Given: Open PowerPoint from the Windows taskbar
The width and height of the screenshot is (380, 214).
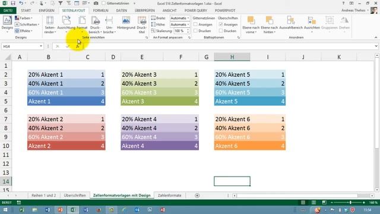Looking at the screenshot, I should click(60, 210).
